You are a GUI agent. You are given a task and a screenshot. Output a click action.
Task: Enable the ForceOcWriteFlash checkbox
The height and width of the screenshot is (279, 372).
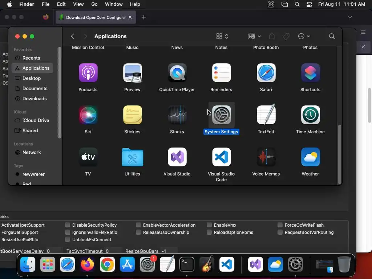pyautogui.click(x=280, y=225)
